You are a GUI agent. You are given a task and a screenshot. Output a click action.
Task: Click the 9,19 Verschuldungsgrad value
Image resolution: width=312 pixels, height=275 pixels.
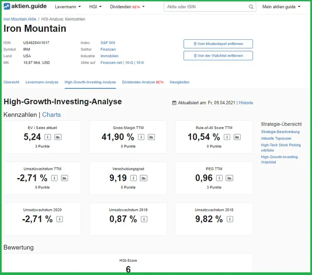118,178
